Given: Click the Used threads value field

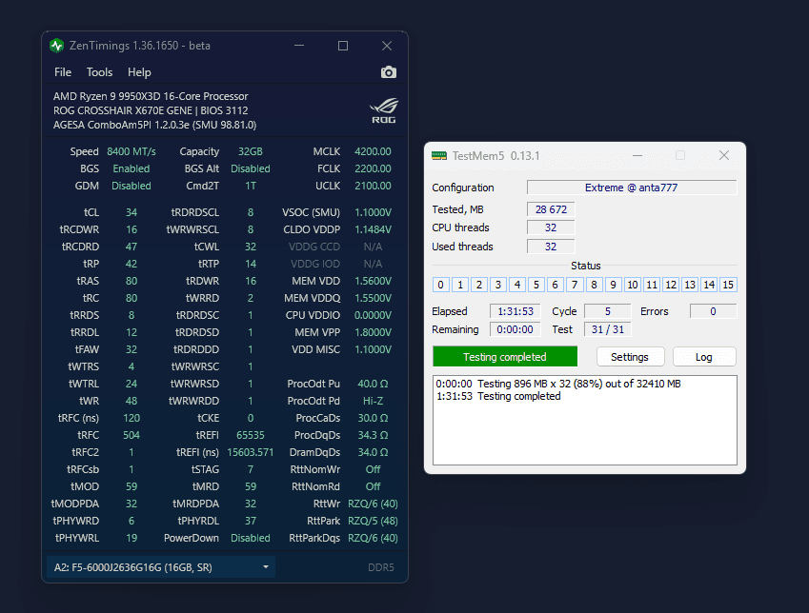Looking at the screenshot, I should [551, 247].
